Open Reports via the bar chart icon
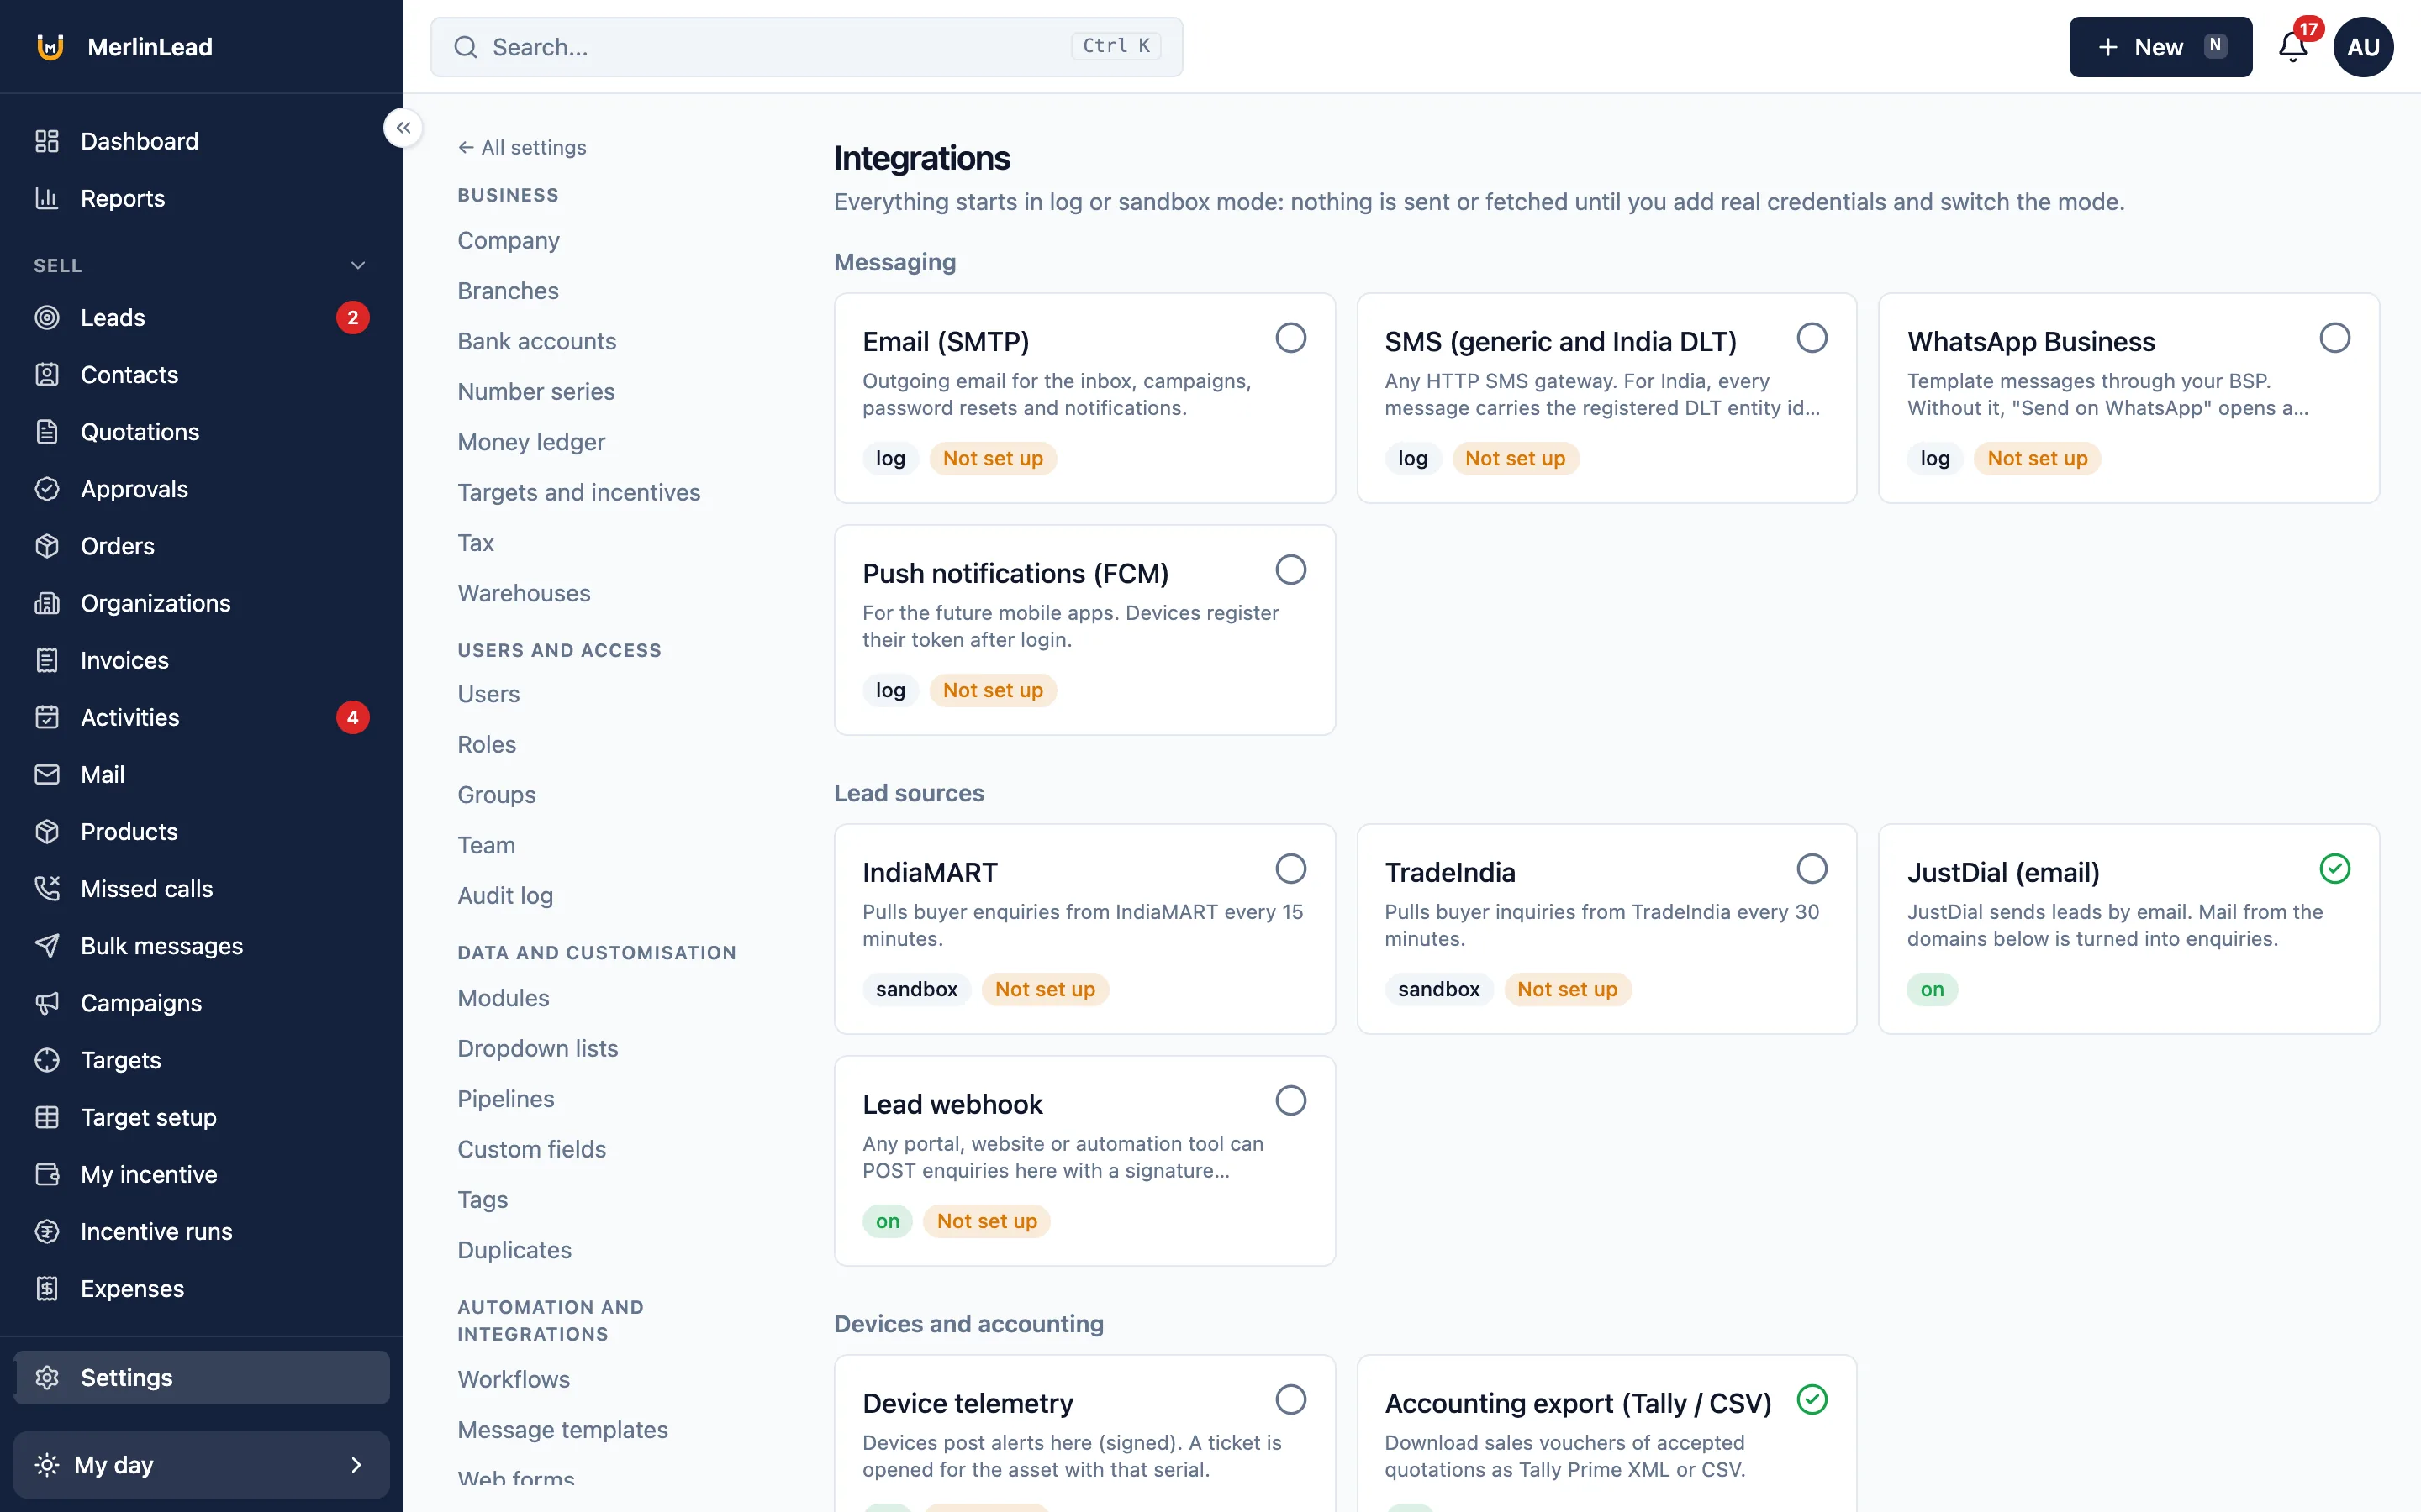 [47, 198]
